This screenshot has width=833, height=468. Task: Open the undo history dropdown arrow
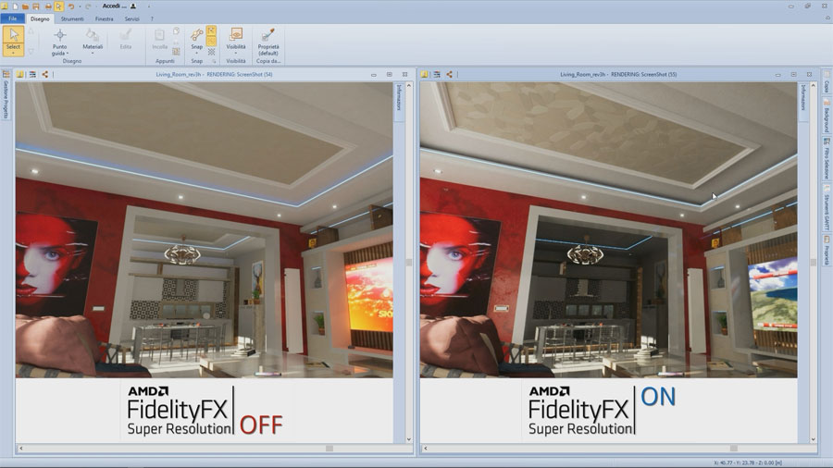click(80, 6)
